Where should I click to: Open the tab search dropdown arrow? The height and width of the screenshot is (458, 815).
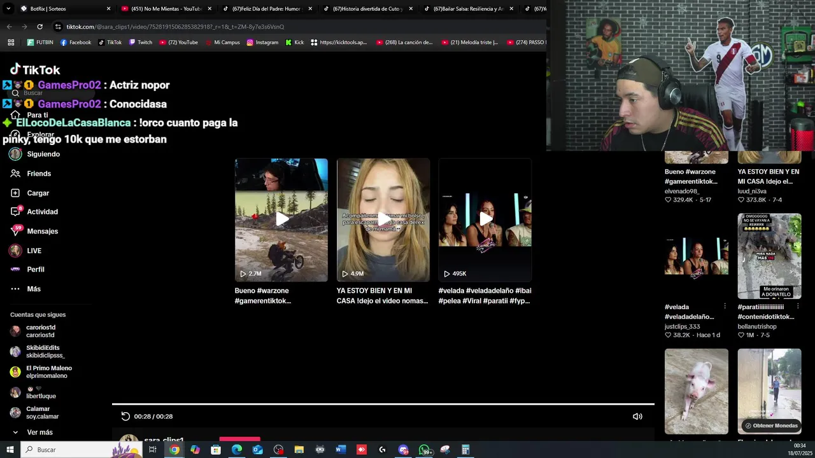(x=9, y=9)
